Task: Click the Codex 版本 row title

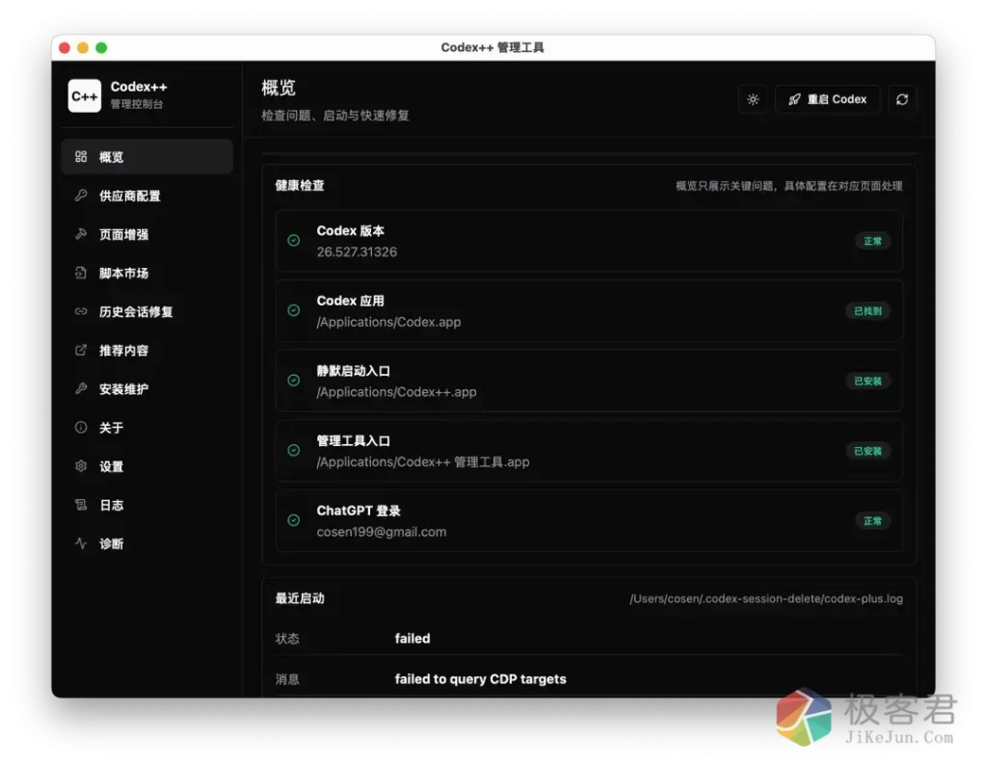Action: 350,231
